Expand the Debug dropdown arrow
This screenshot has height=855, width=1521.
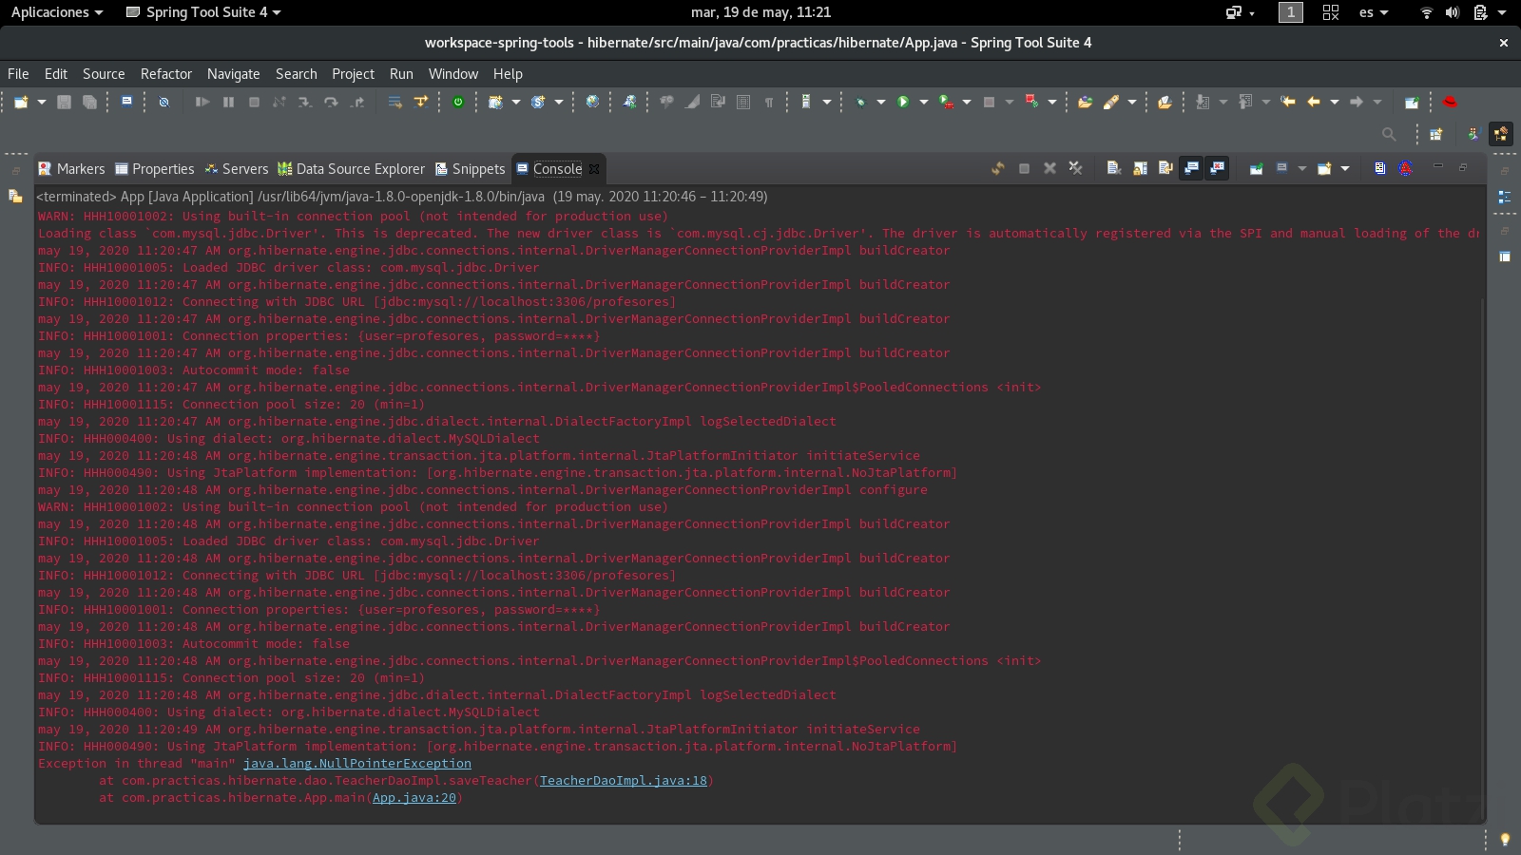coord(880,102)
